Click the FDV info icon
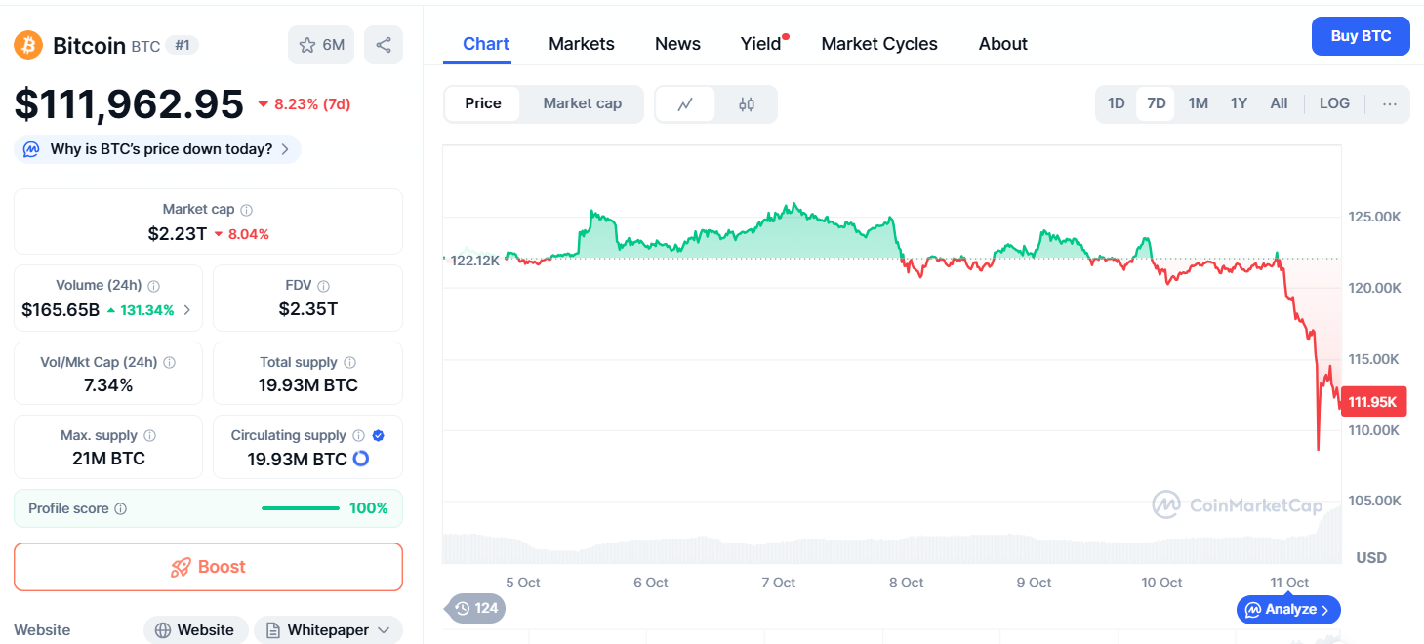Viewport: 1424px width, 644px height. (324, 286)
